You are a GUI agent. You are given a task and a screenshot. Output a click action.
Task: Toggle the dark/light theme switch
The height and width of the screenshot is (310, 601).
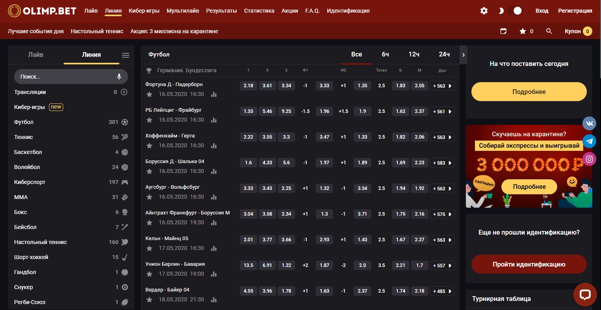pyautogui.click(x=510, y=11)
